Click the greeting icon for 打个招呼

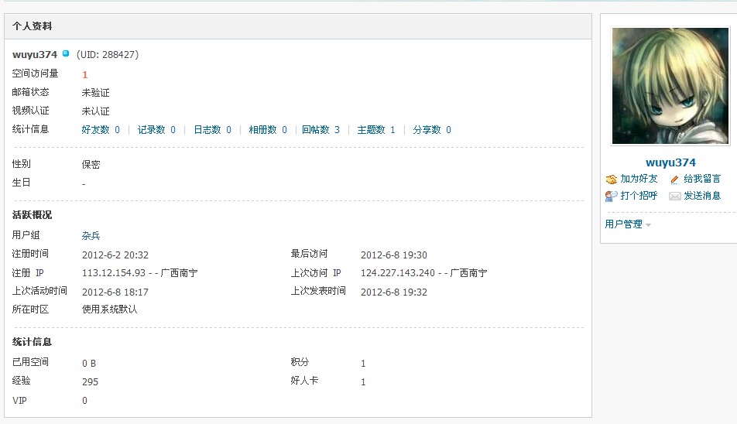(611, 197)
